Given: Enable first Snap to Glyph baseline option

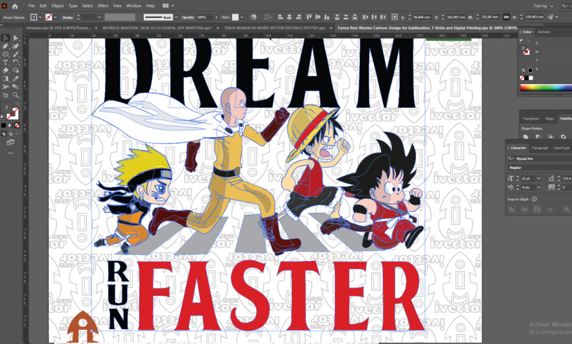Looking at the screenshot, I should [512, 209].
